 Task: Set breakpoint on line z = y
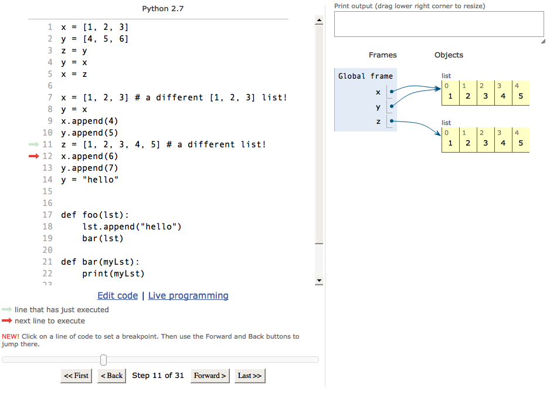click(74, 50)
